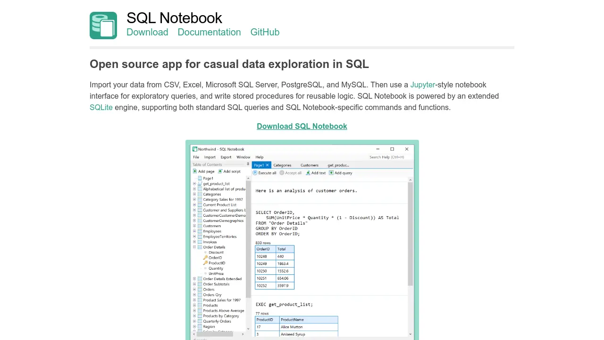The height and width of the screenshot is (340, 604).
Task: Switch to the Customers tab
Action: (310, 165)
